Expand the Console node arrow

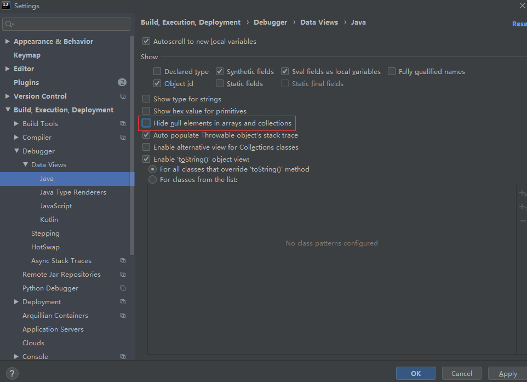[x=16, y=356]
